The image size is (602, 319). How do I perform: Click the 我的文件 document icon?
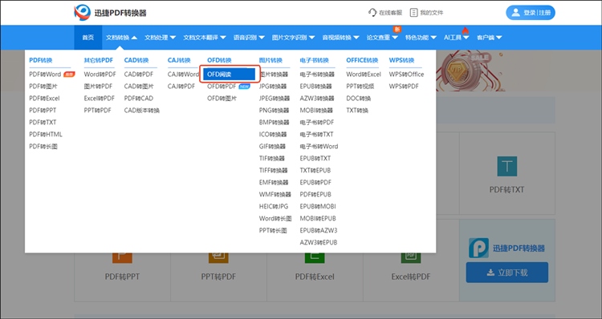413,13
